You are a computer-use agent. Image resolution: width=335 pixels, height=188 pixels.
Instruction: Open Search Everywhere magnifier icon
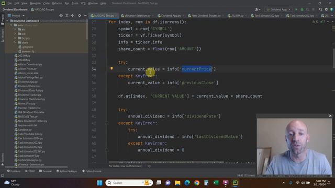[x=320, y=9]
